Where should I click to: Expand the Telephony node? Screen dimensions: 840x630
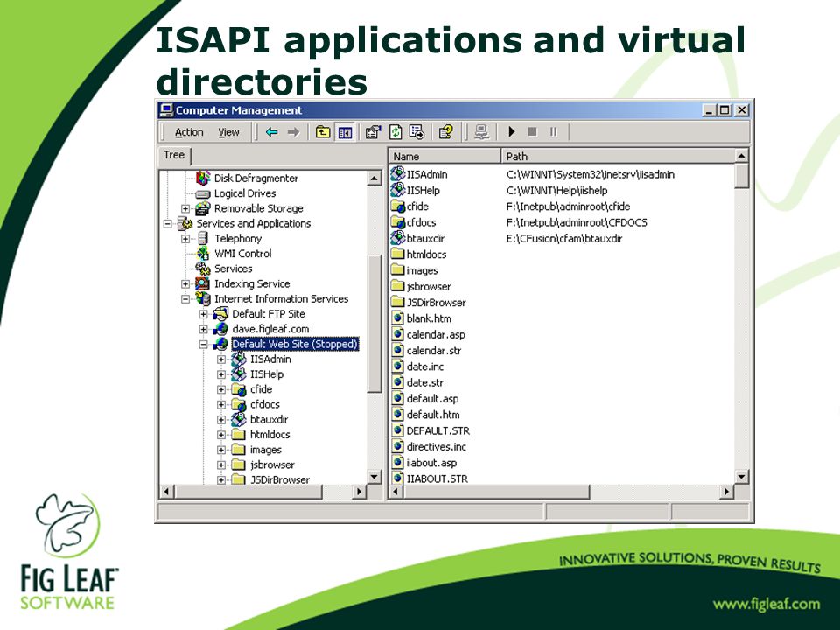coord(185,238)
